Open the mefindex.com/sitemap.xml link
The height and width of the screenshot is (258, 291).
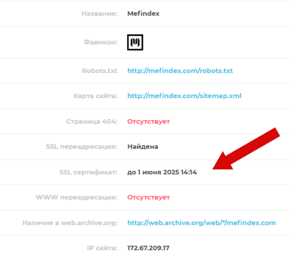point(184,96)
